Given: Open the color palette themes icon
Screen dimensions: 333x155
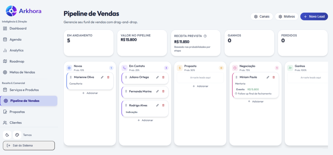Looking at the screenshot, I should pyautogui.click(x=17, y=135).
